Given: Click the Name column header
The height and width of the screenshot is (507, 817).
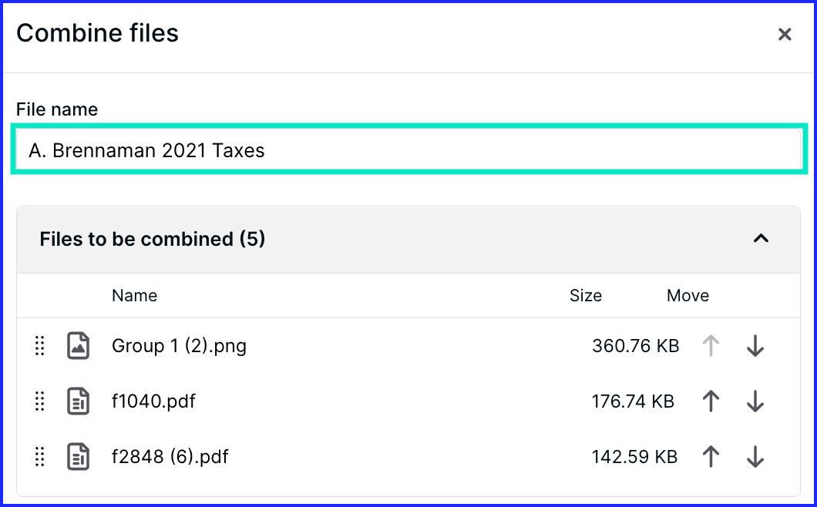Looking at the screenshot, I should click(134, 295).
